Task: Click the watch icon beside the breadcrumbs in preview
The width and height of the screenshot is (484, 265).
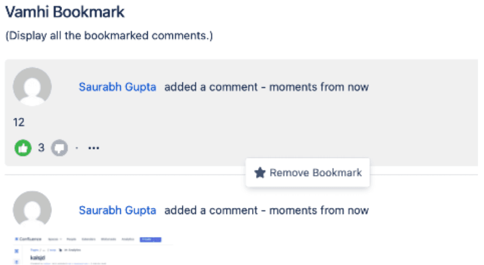Action: 60,250
